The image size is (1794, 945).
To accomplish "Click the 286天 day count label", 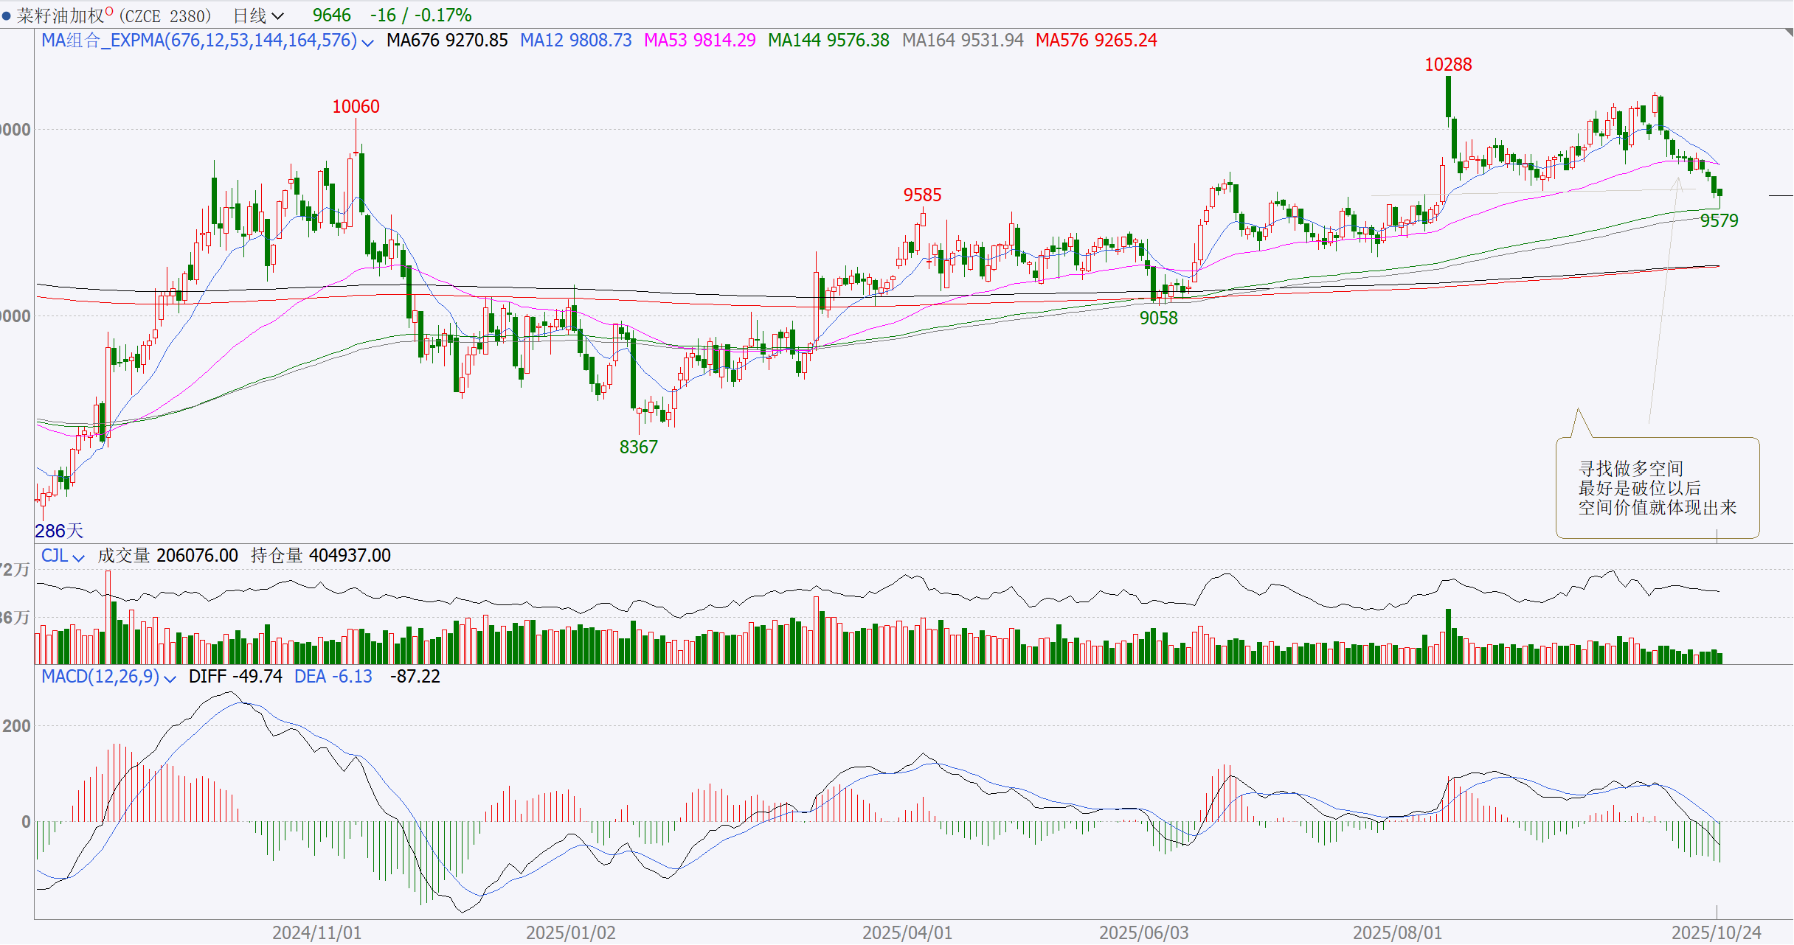I will (x=59, y=531).
